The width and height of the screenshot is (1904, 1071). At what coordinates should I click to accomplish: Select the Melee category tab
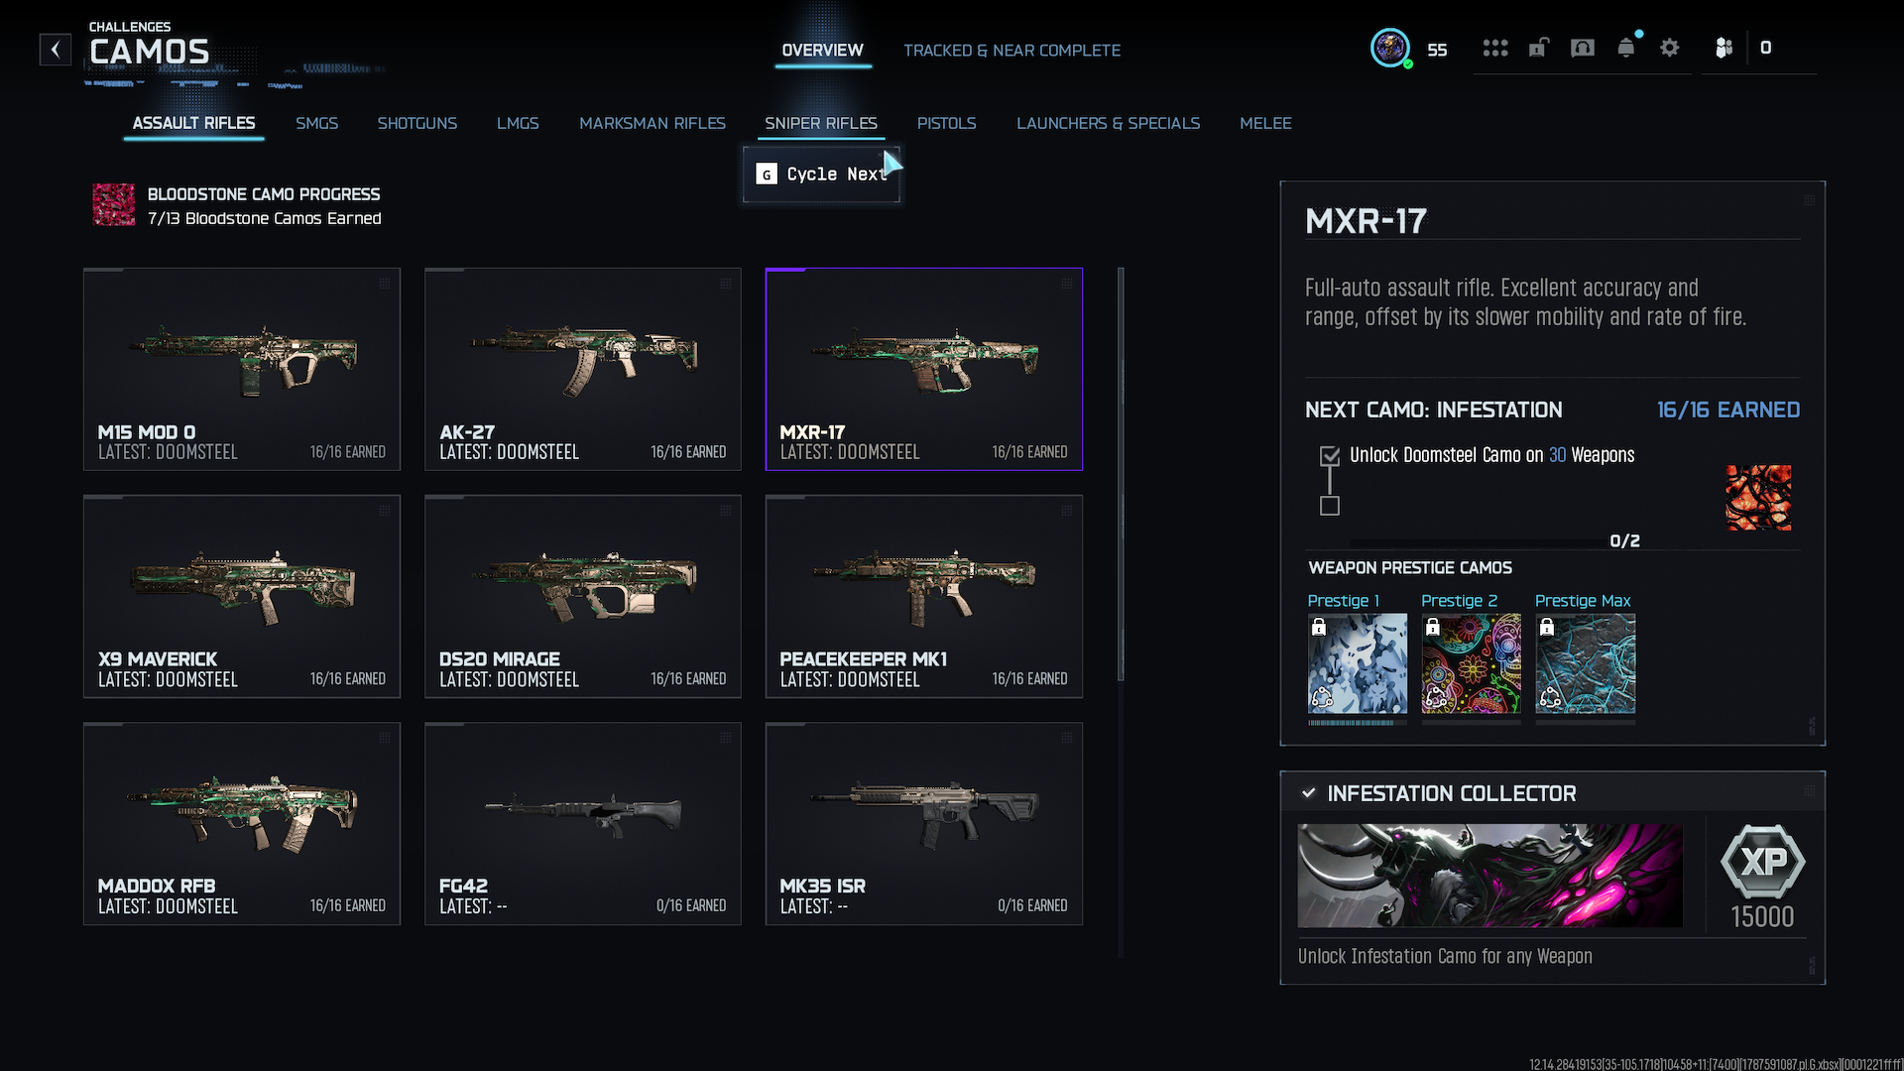point(1265,123)
